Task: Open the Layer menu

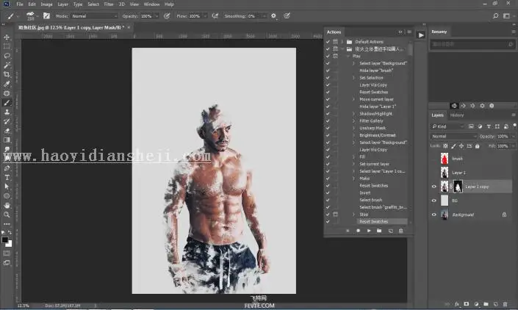Action: coord(62,4)
